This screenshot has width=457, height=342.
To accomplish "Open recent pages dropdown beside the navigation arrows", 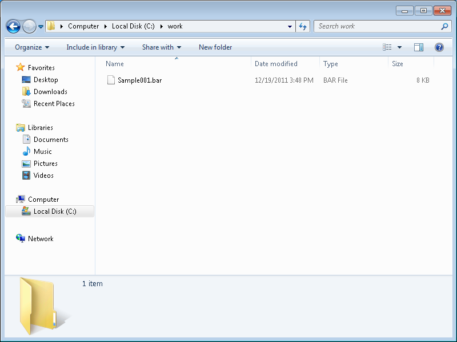I will click(41, 26).
